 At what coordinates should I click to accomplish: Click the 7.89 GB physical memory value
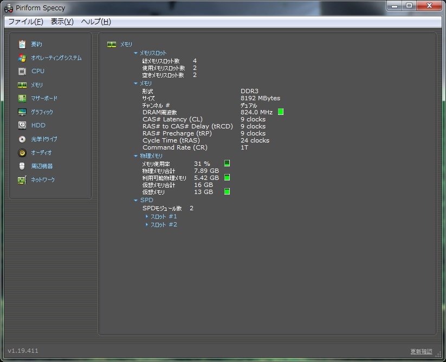point(206,171)
